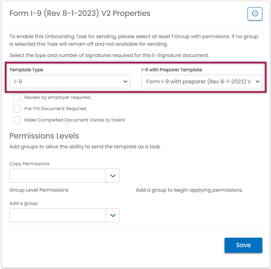This screenshot has height=269, width=271.
Task: Enable the Review by employer required checkbox
Action: tap(17, 97)
